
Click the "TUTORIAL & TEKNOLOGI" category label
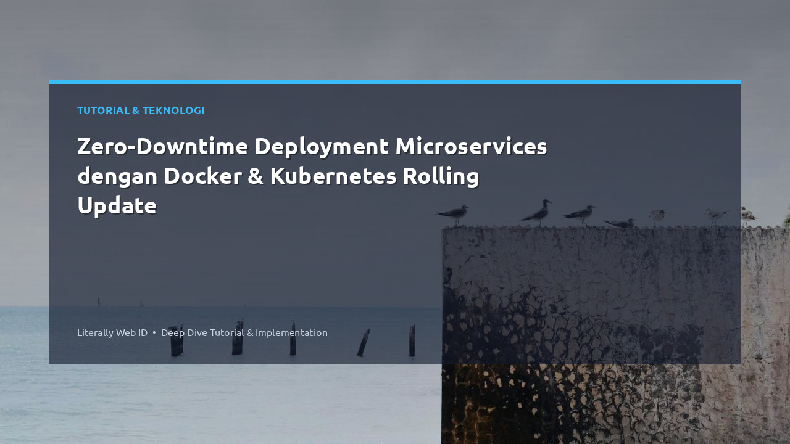pyautogui.click(x=141, y=110)
